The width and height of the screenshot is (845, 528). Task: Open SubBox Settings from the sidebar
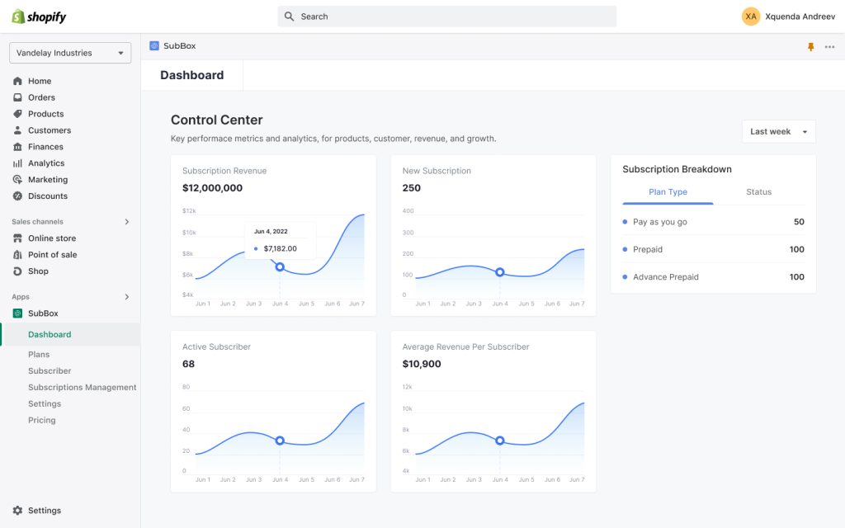click(x=45, y=403)
